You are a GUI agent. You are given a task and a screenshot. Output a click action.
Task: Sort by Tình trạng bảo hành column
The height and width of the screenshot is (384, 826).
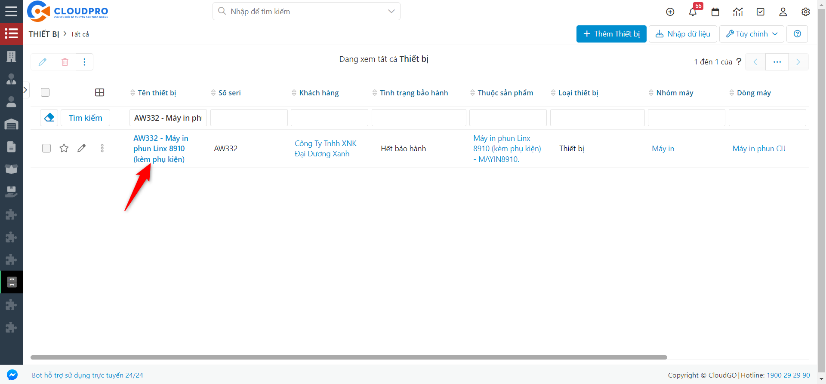click(410, 93)
